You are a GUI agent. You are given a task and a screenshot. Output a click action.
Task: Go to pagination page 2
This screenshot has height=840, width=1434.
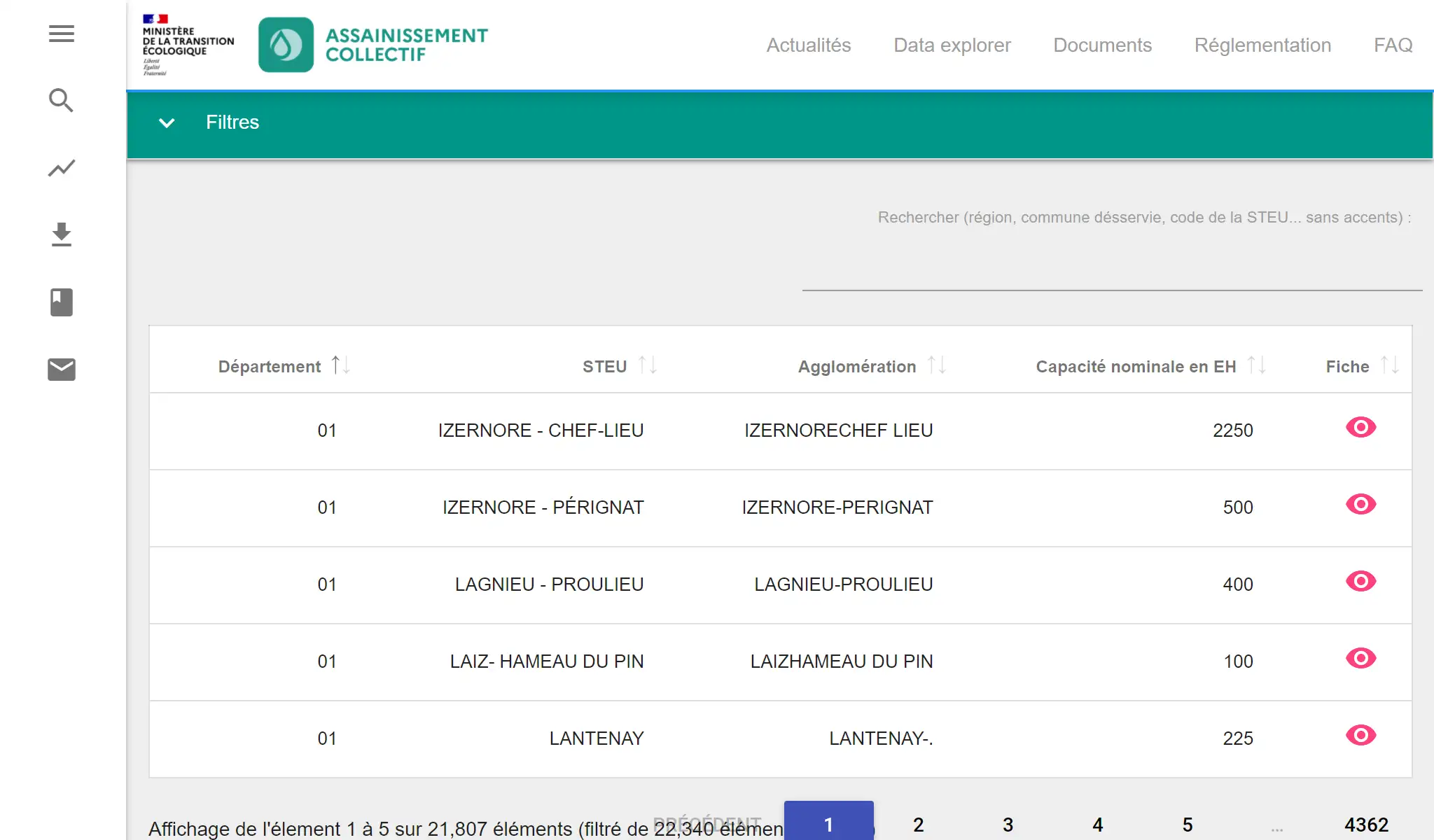(918, 825)
